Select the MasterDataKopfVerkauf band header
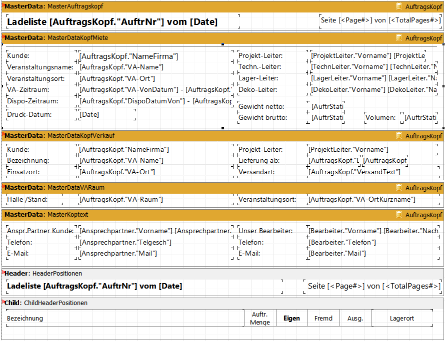Screen dimensions: 446x341 [x=222, y=136]
